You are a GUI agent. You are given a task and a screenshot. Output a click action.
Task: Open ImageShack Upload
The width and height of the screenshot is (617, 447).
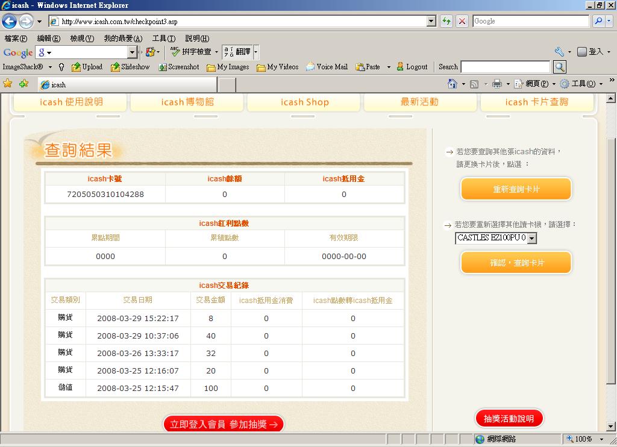pos(87,67)
